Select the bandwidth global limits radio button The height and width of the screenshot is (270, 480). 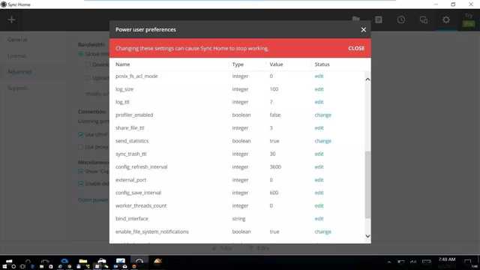coord(81,54)
